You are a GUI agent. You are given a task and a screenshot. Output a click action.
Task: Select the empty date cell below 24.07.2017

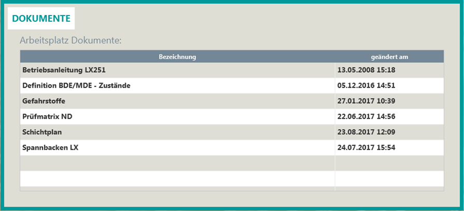389,163
